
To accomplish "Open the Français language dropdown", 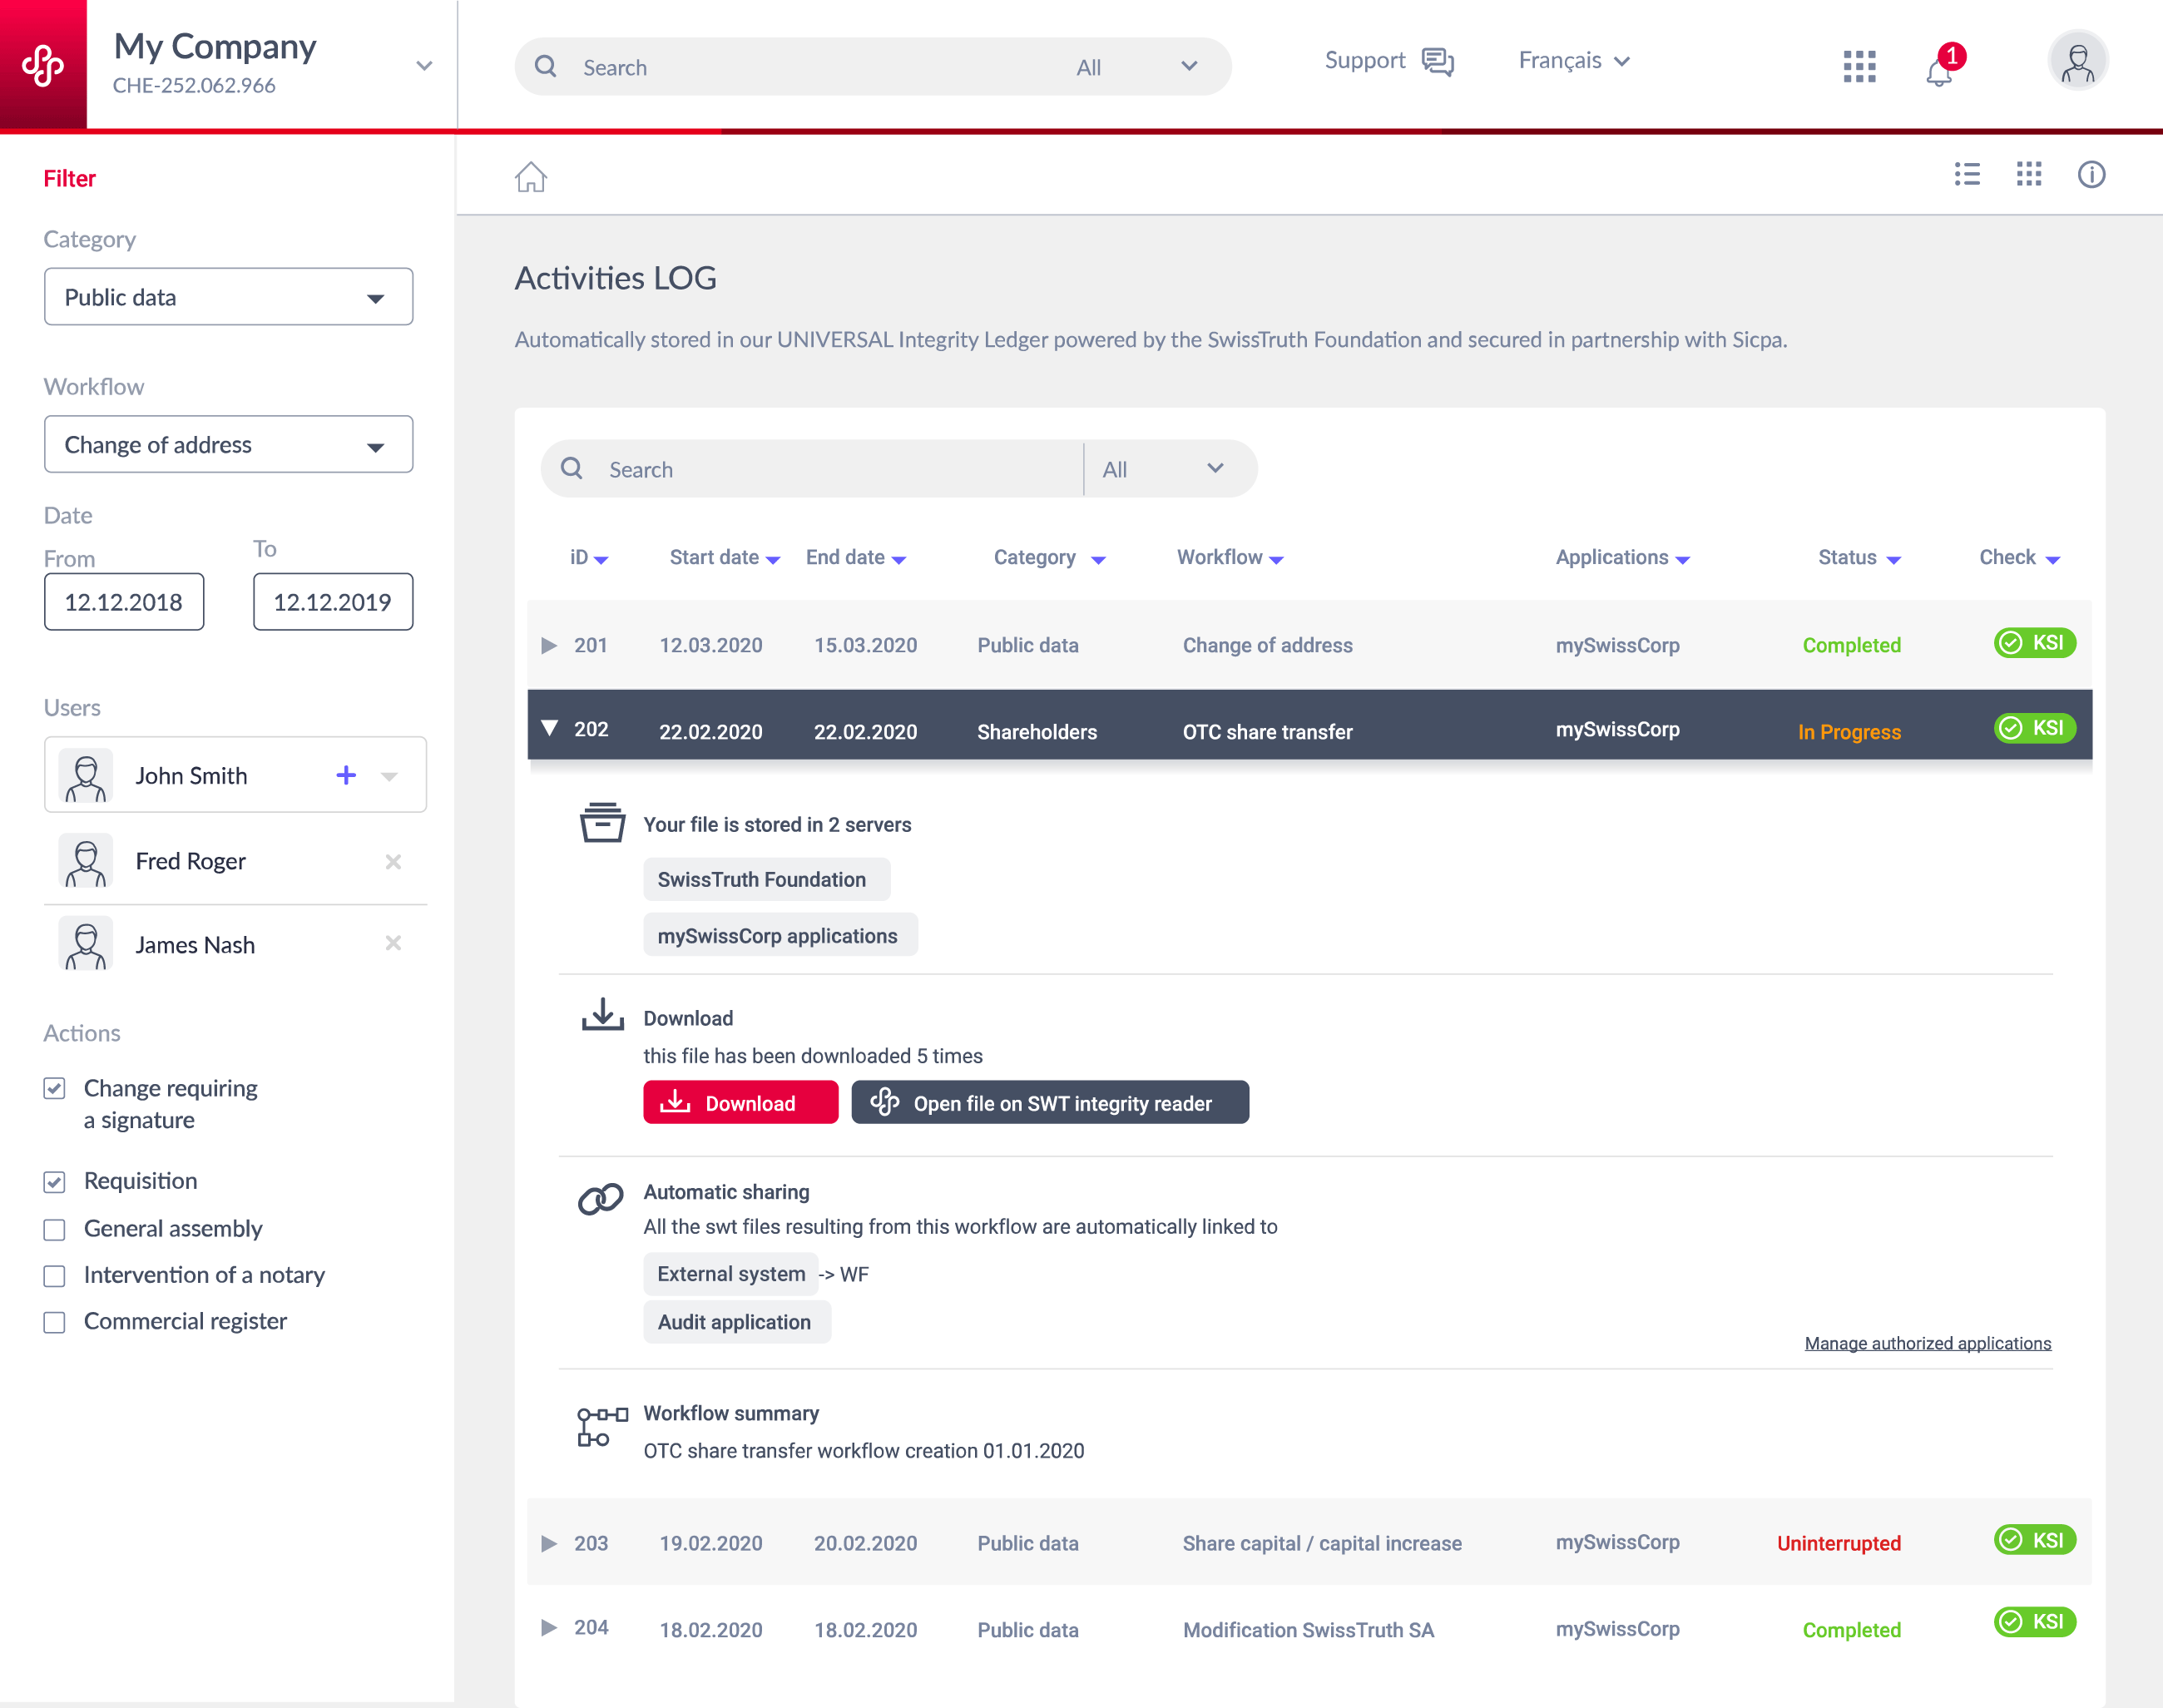I will tap(1574, 61).
